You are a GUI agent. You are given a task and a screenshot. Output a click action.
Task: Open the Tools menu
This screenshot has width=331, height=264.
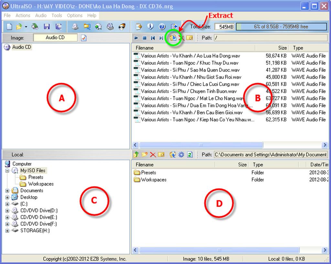57,15
